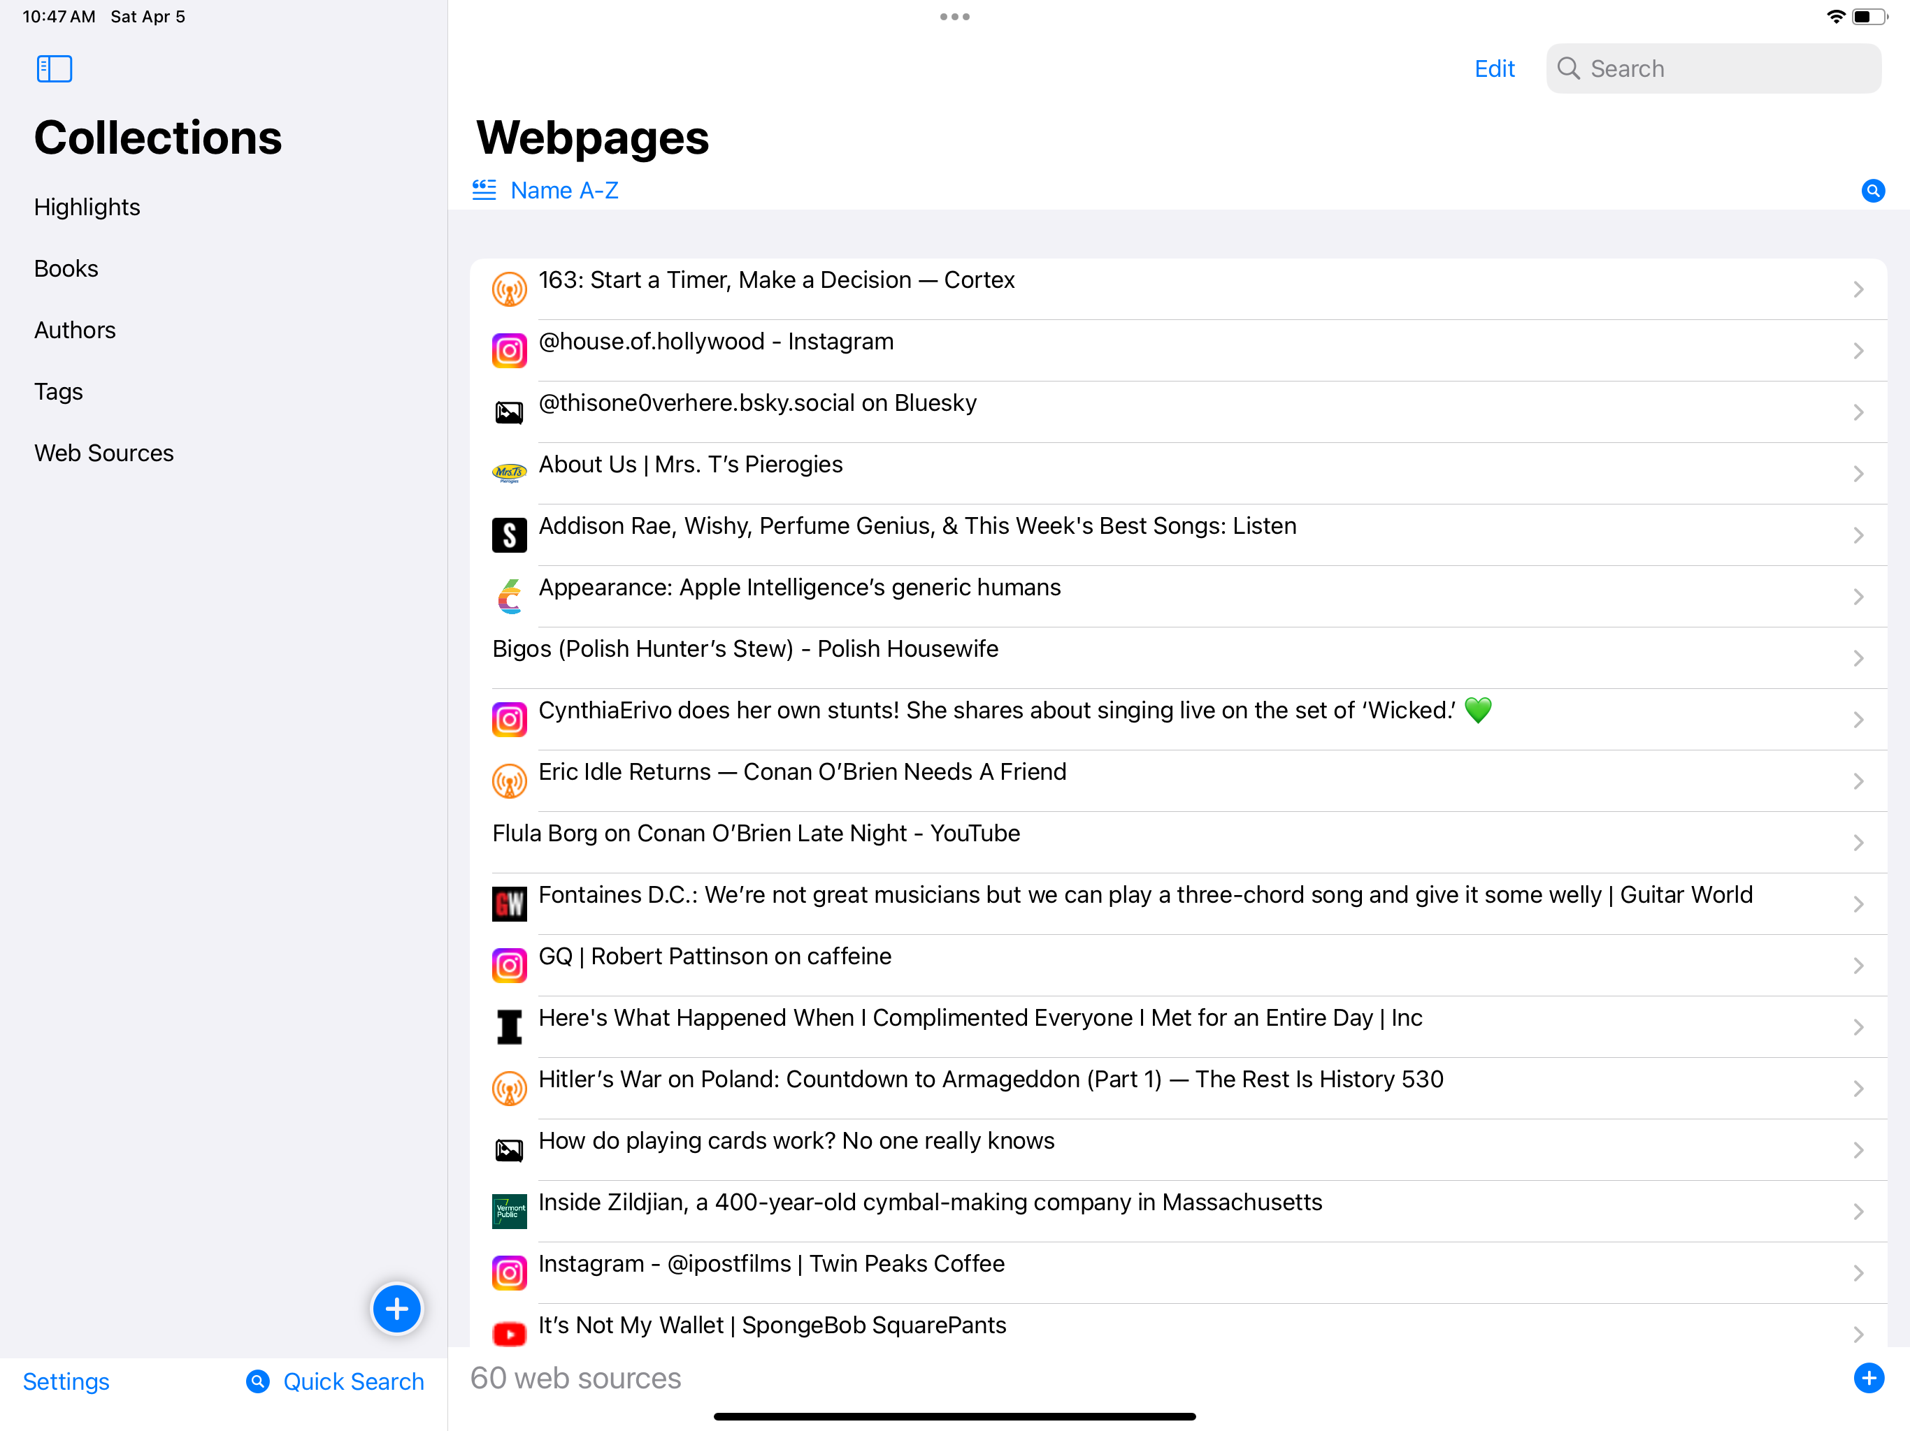This screenshot has width=1910, height=1431.
Task: Tap Mrs. T's Pierogies logo icon
Action: pos(510,473)
